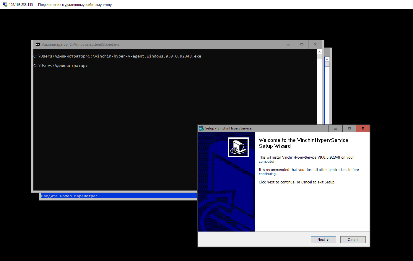Minimize the cmd.exe Administrator window

click(x=288, y=45)
